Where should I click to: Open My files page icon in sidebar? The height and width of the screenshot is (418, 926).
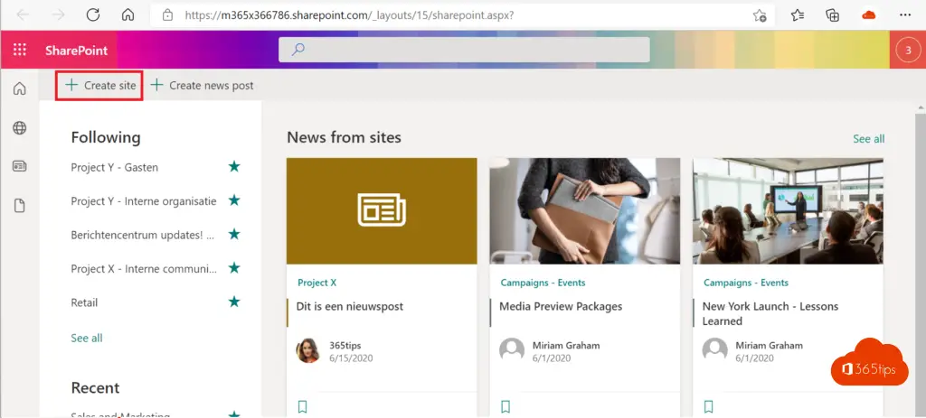tap(19, 206)
